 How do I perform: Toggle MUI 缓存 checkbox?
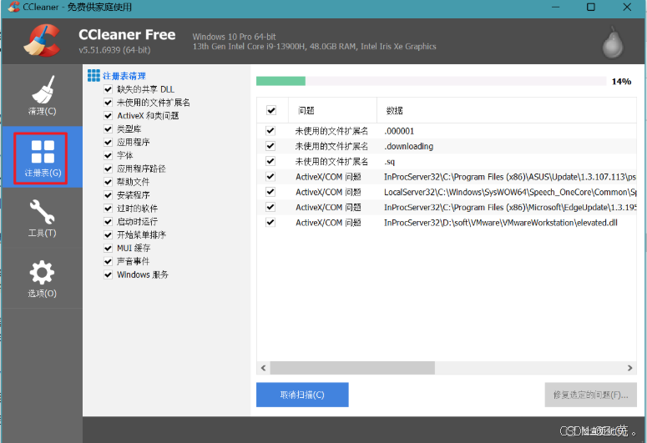tap(108, 248)
